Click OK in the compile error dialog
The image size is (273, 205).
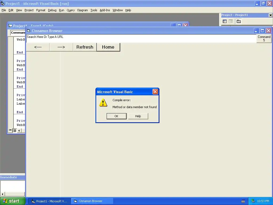point(117,116)
